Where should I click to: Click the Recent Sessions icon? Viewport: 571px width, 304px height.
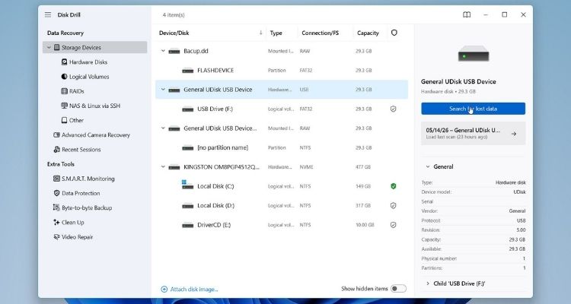[56, 150]
